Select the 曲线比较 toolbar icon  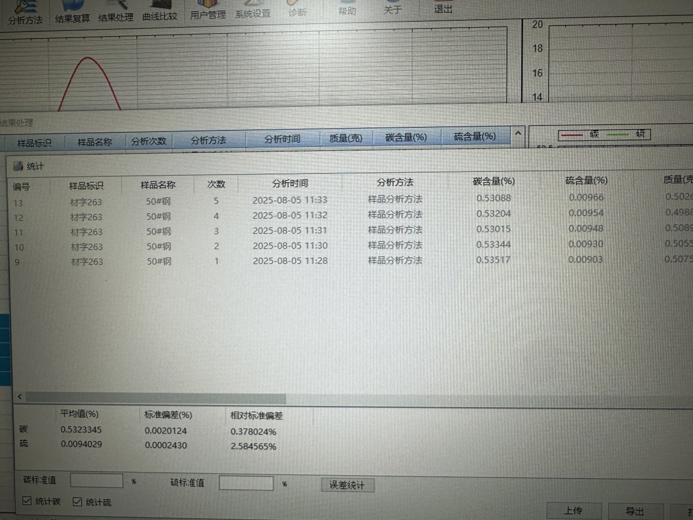coord(159,13)
